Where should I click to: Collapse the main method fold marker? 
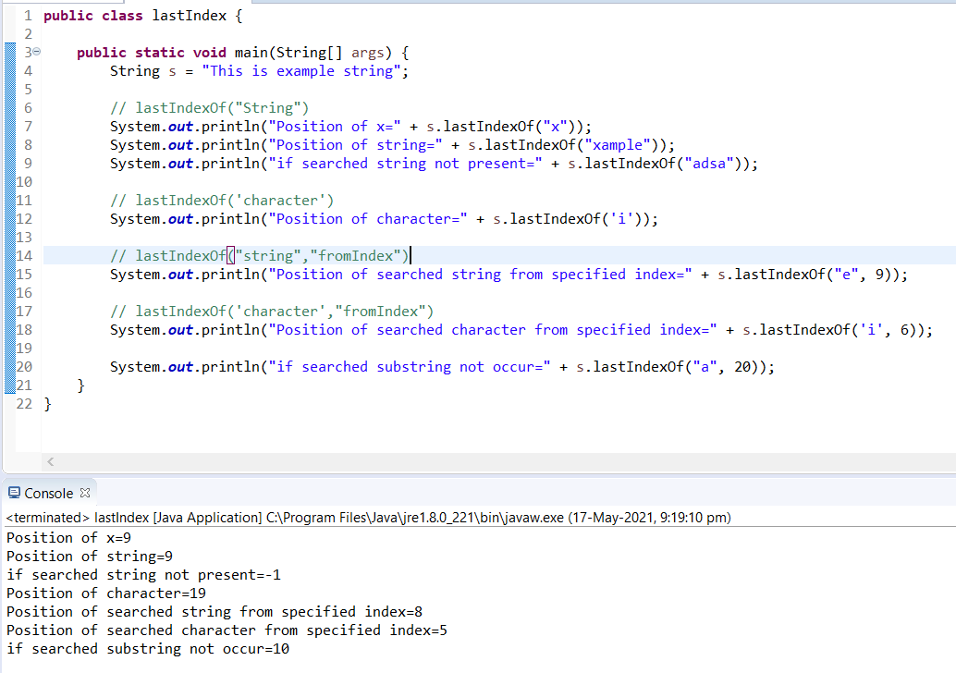pyautogui.click(x=37, y=52)
